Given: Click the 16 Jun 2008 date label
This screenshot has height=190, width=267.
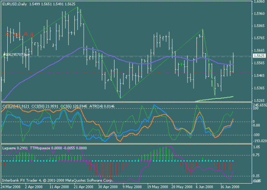Looking at the screenshot, I should point(230,187).
